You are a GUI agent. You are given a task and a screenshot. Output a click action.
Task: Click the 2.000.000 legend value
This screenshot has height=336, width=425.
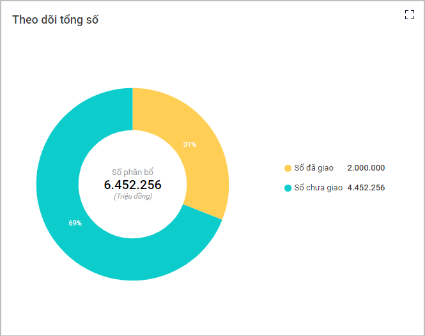(366, 168)
